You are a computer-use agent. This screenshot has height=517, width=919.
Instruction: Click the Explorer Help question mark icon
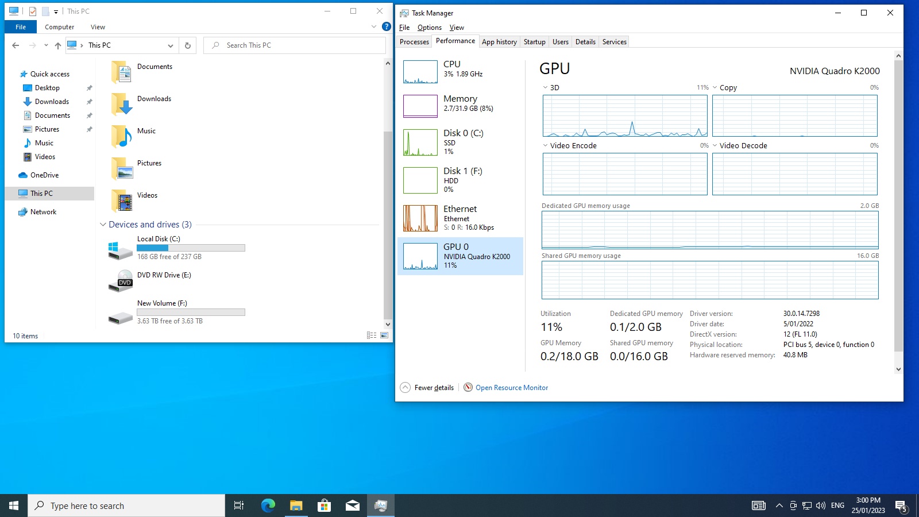[387, 26]
